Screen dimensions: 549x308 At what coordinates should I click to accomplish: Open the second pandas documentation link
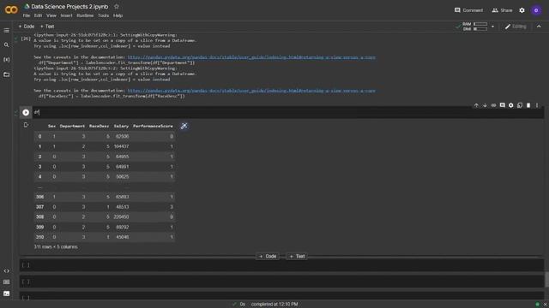coord(251,91)
